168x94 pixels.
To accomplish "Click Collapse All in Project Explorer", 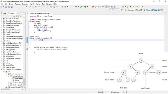I will click(x=14, y=16).
